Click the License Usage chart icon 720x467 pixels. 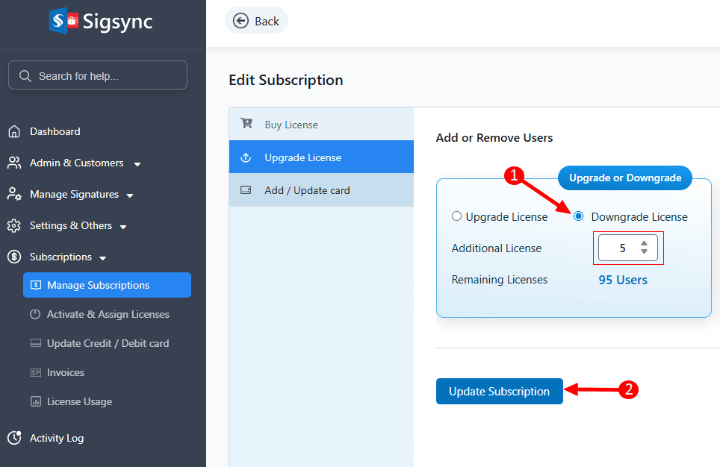(x=35, y=401)
